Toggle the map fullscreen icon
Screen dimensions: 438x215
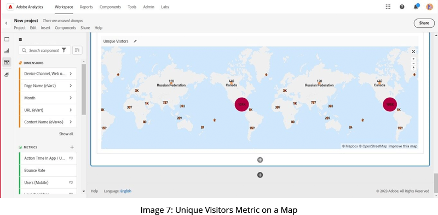coord(413,51)
